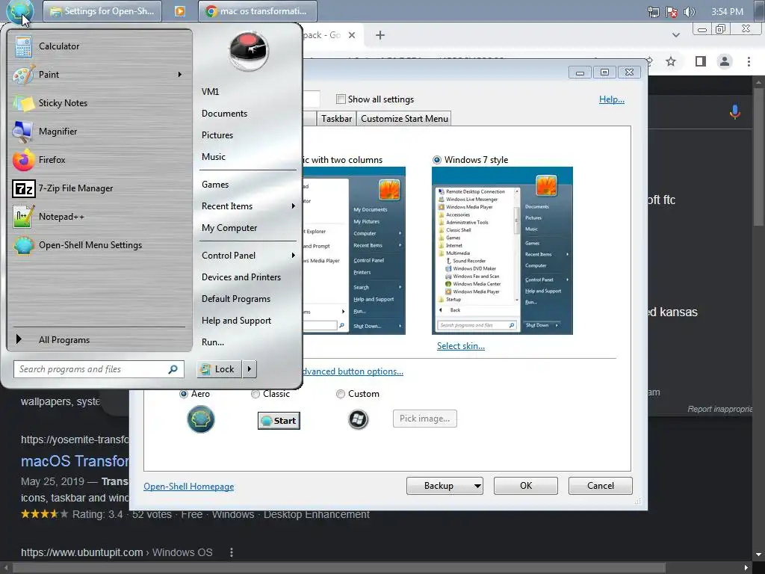Screen dimensions: 765x574
Task: Open Sticky Notes
Action: [99, 103]
